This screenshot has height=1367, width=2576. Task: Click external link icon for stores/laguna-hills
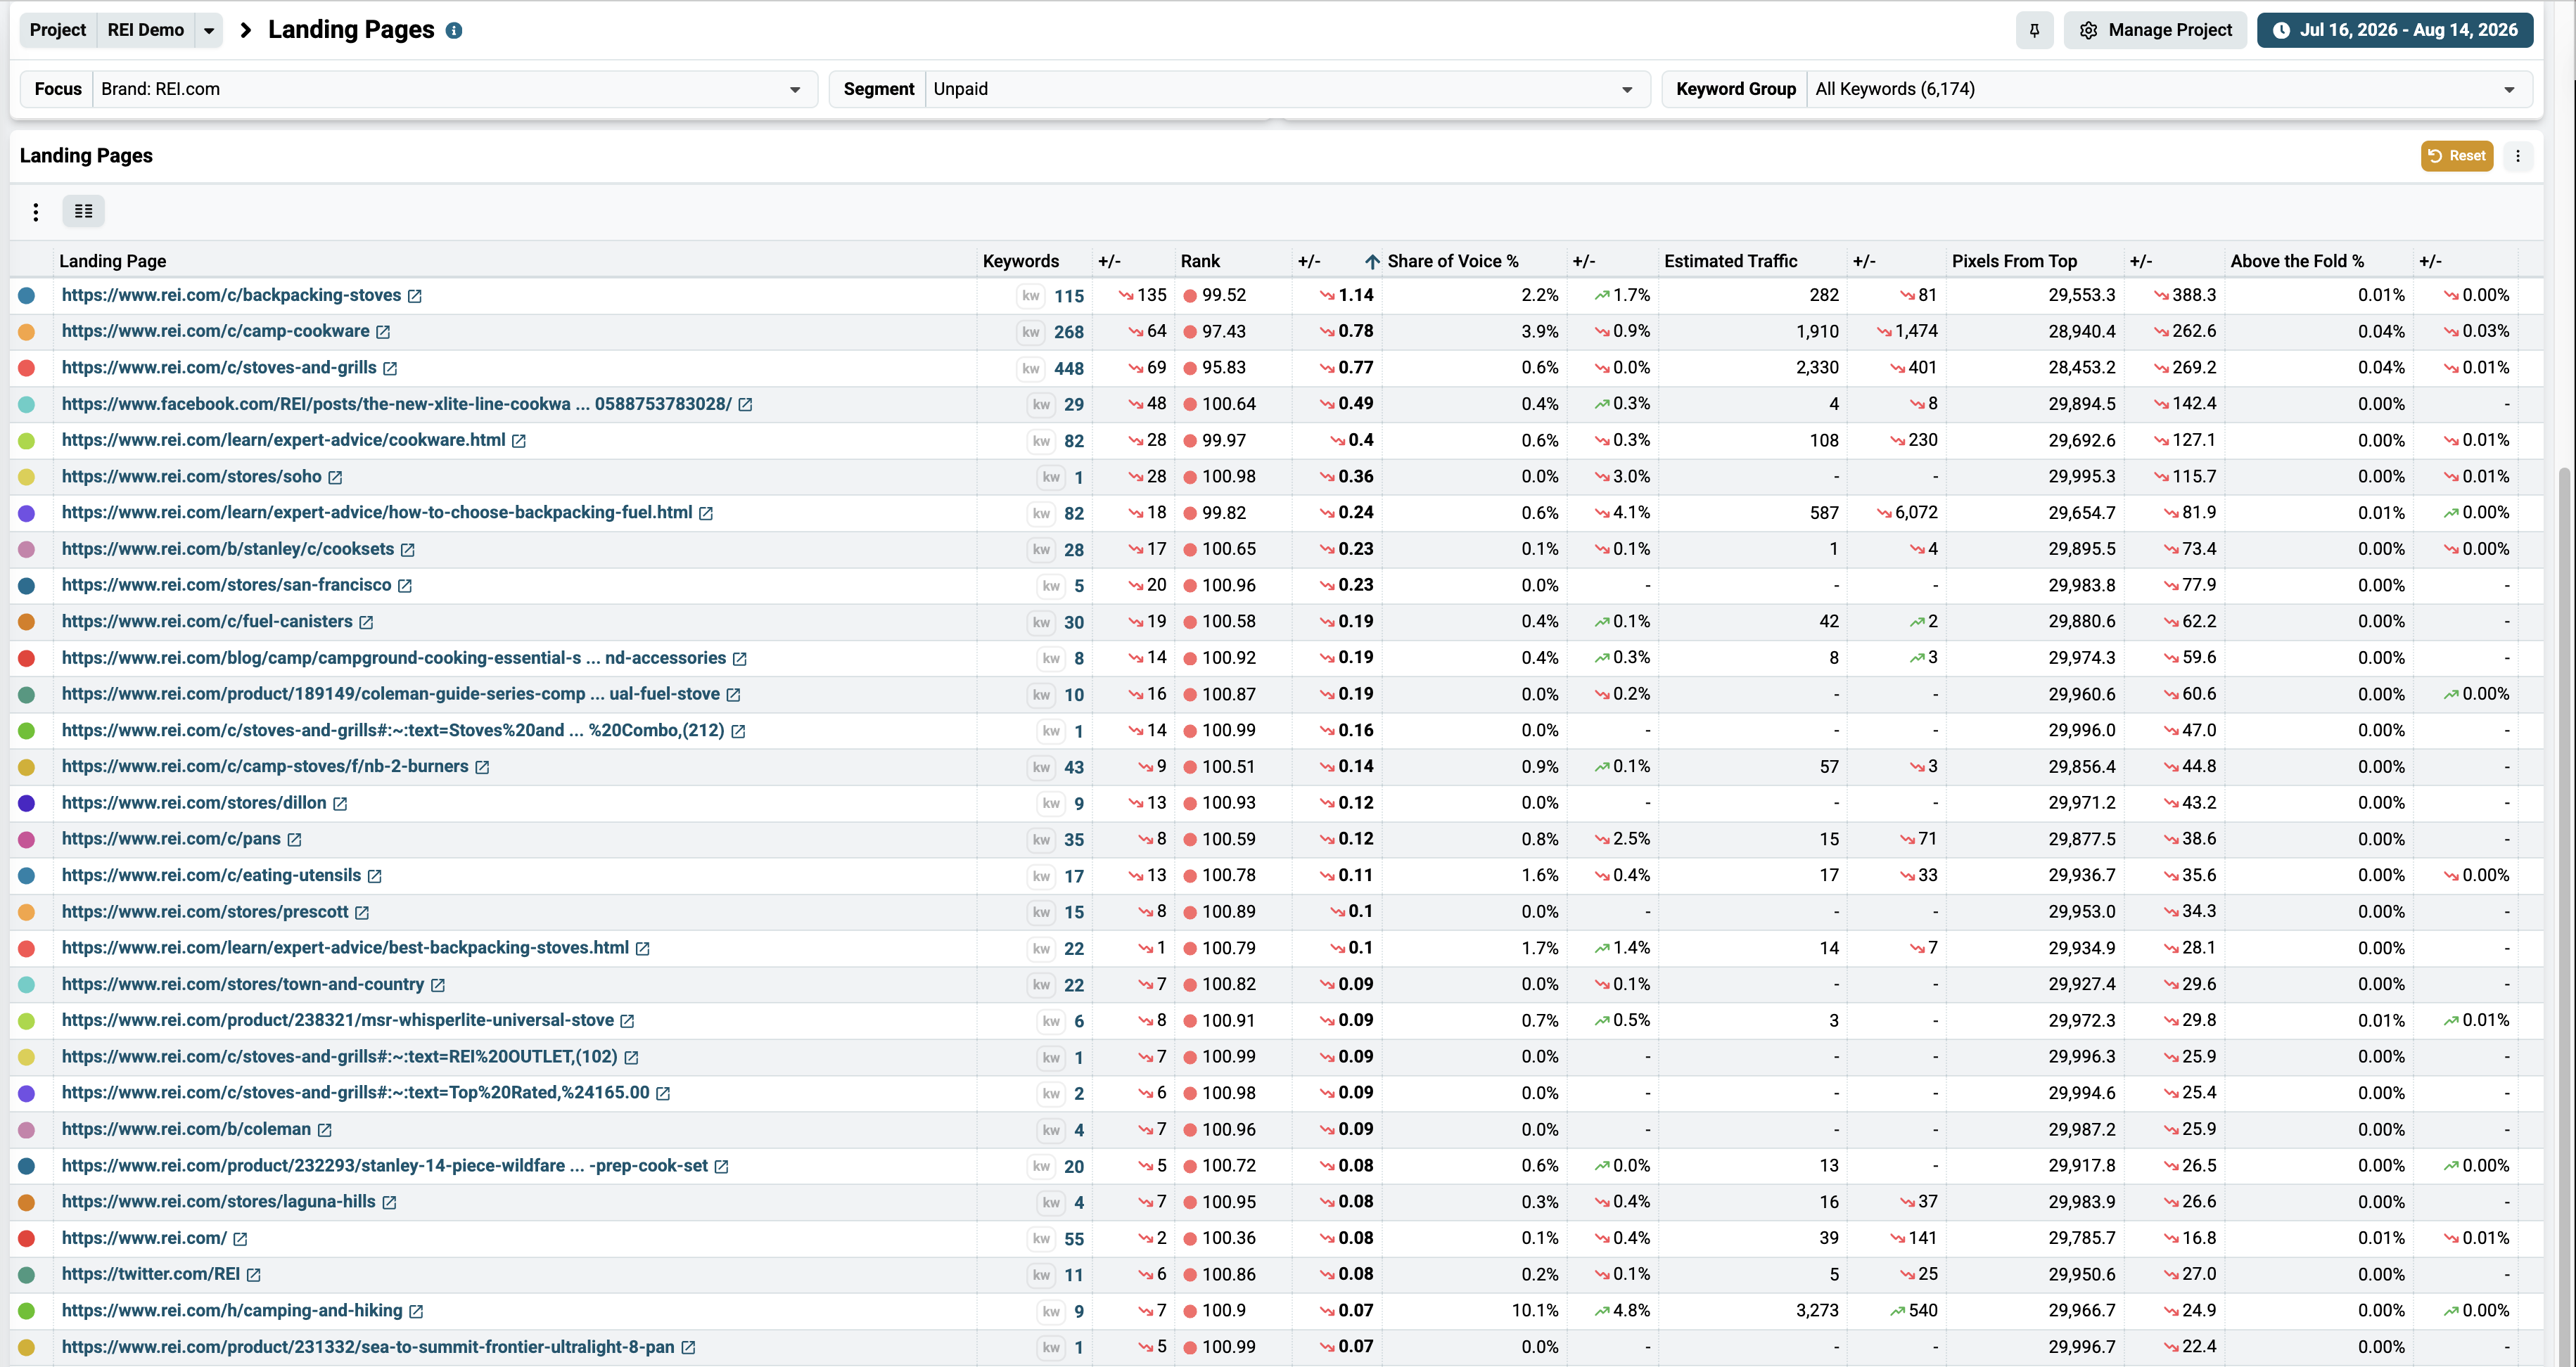[x=389, y=1202]
